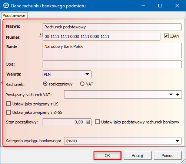Image resolution: width=186 pixels, height=164 pixels.
Task: Click the Anuluj button
Action: pos(137,156)
